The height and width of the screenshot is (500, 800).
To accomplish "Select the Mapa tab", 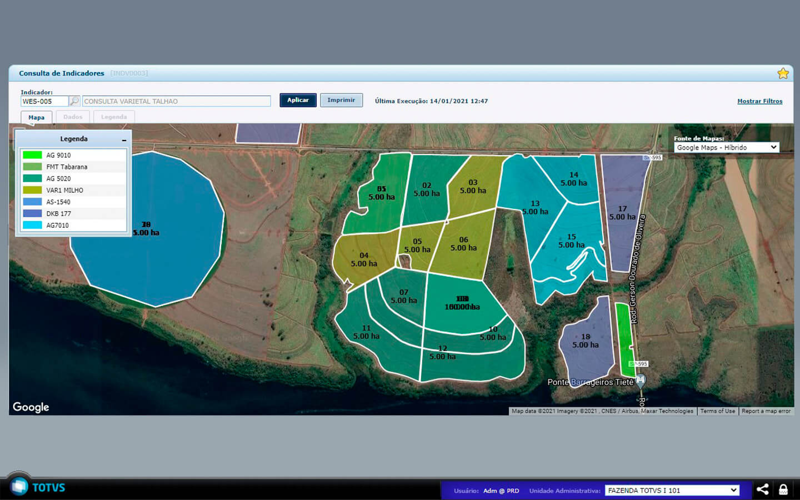I will (37, 118).
